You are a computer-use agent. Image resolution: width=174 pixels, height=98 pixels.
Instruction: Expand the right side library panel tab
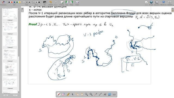pos(173,10)
